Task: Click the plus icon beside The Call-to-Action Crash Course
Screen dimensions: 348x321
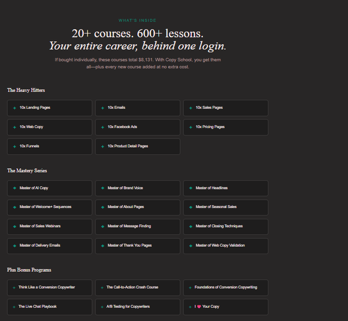Action: [102, 287]
